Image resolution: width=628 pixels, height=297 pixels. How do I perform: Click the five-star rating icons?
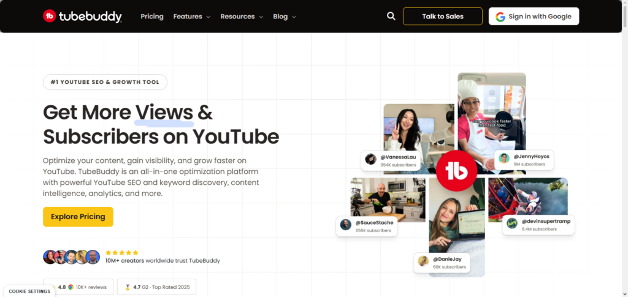(122, 253)
